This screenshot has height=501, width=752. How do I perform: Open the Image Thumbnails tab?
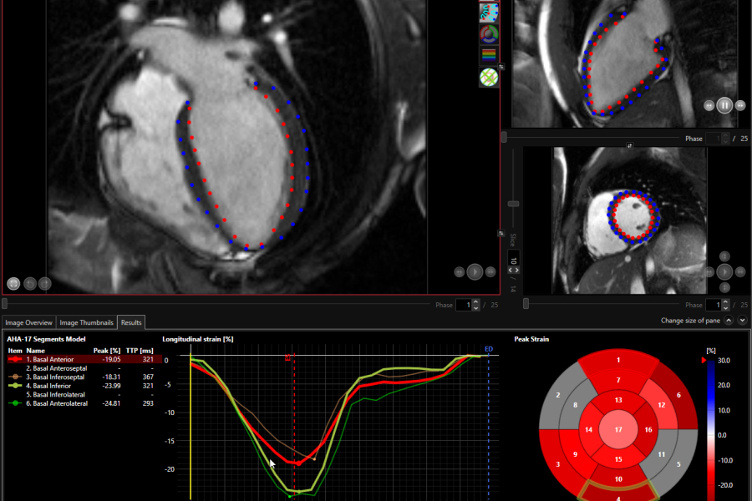[x=88, y=322]
